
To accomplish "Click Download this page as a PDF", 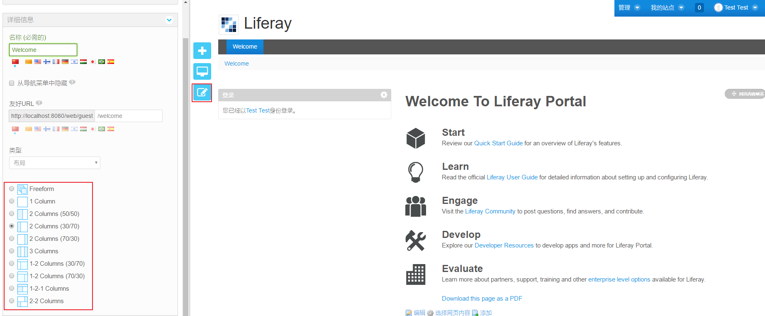I will click(x=482, y=299).
